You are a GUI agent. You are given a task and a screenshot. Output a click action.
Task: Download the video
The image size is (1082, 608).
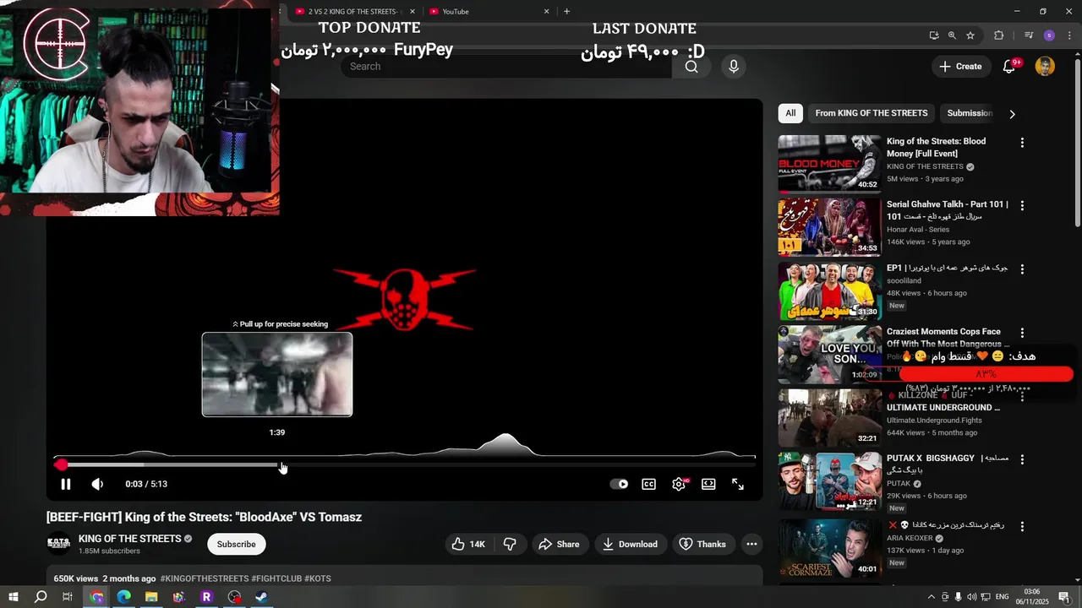[x=630, y=544]
